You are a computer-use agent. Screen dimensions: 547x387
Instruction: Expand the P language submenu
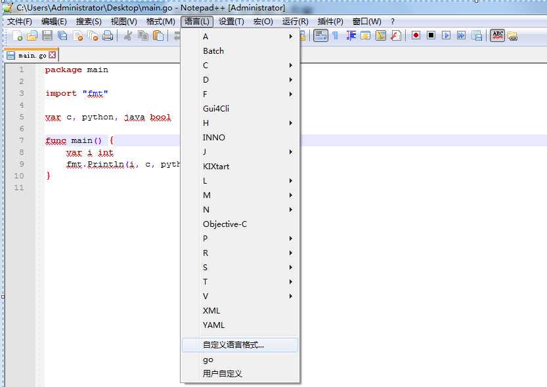point(240,239)
